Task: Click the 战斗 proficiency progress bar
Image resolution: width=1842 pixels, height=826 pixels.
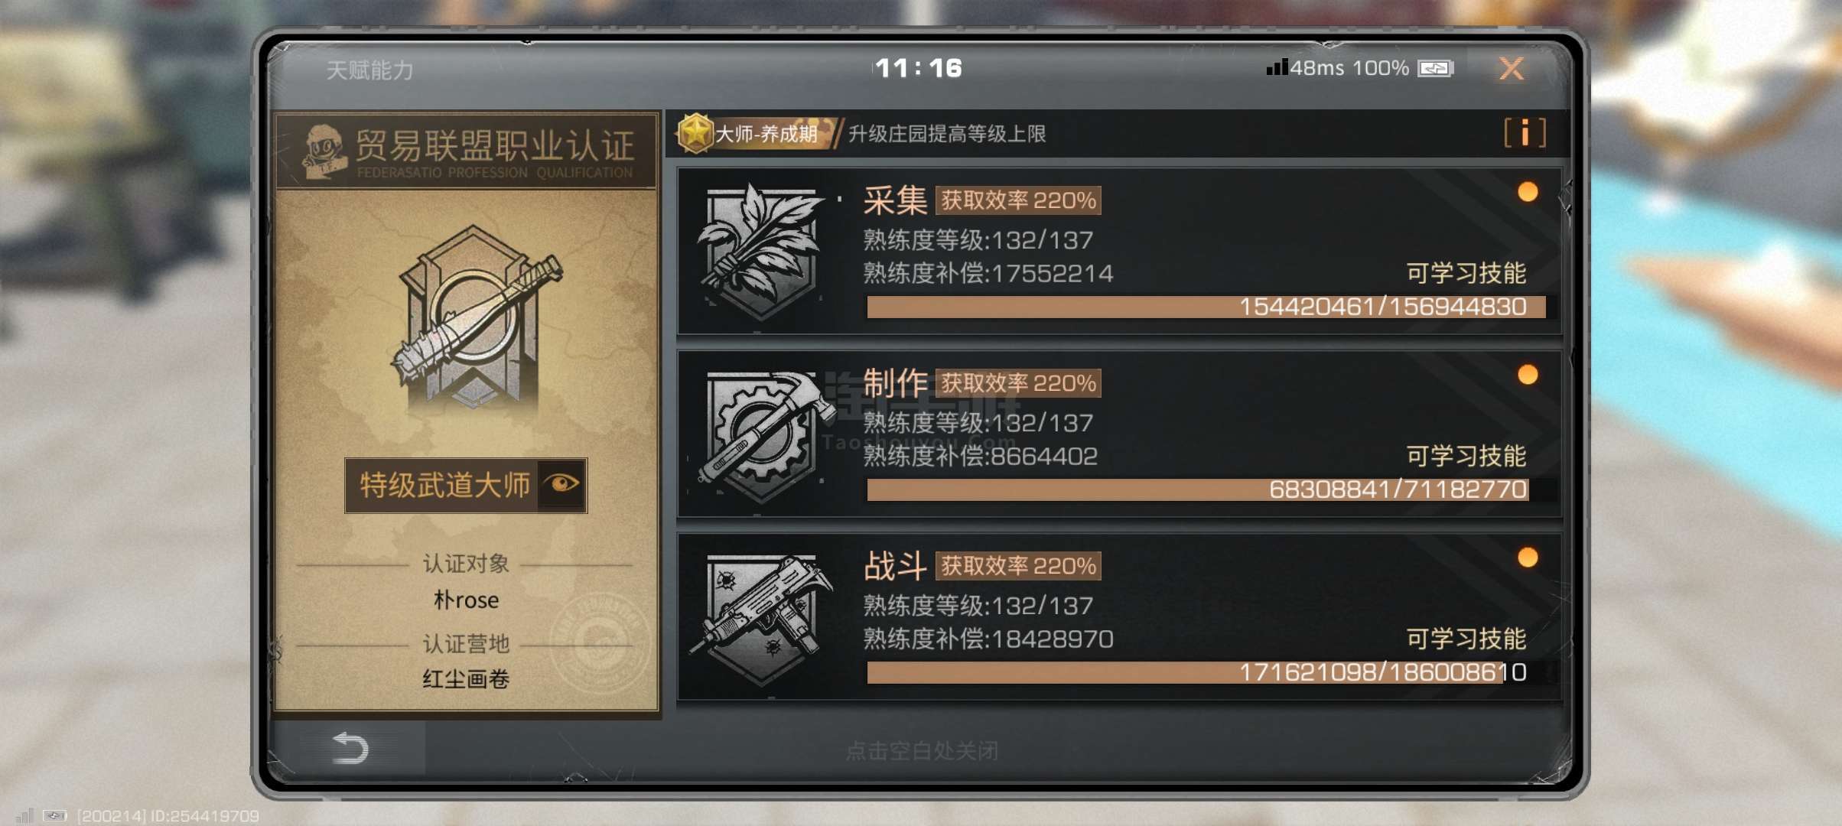Action: (x=1206, y=672)
